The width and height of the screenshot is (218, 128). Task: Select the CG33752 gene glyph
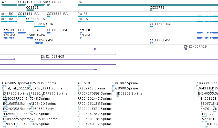click(x=151, y=10)
